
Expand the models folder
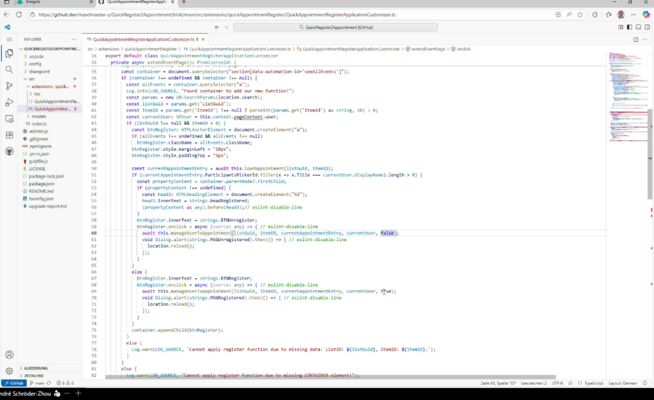[x=38, y=116]
